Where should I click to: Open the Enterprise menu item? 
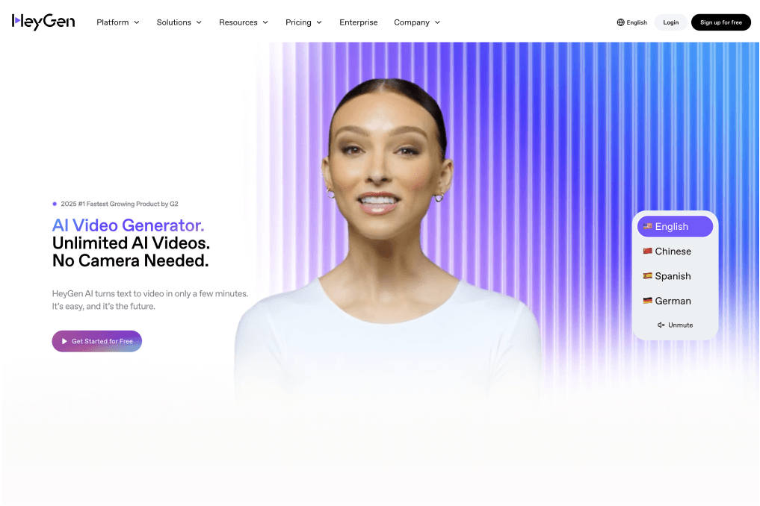pyautogui.click(x=359, y=22)
